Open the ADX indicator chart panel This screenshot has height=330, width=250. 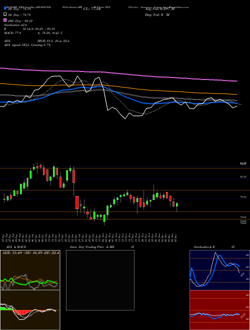point(30,270)
